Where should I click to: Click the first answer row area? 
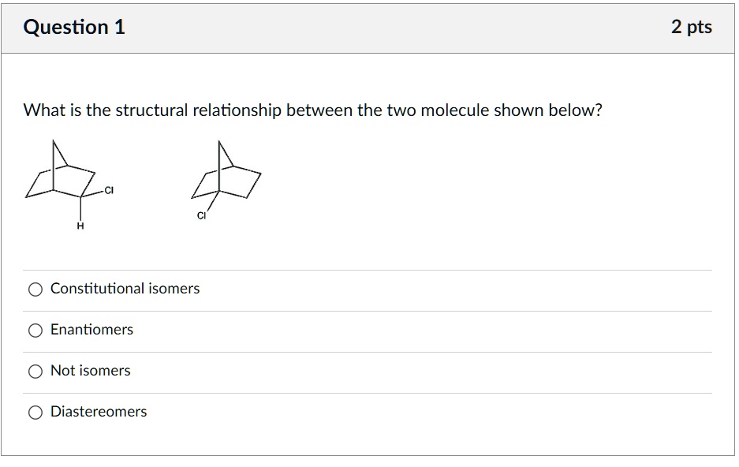[x=369, y=289]
